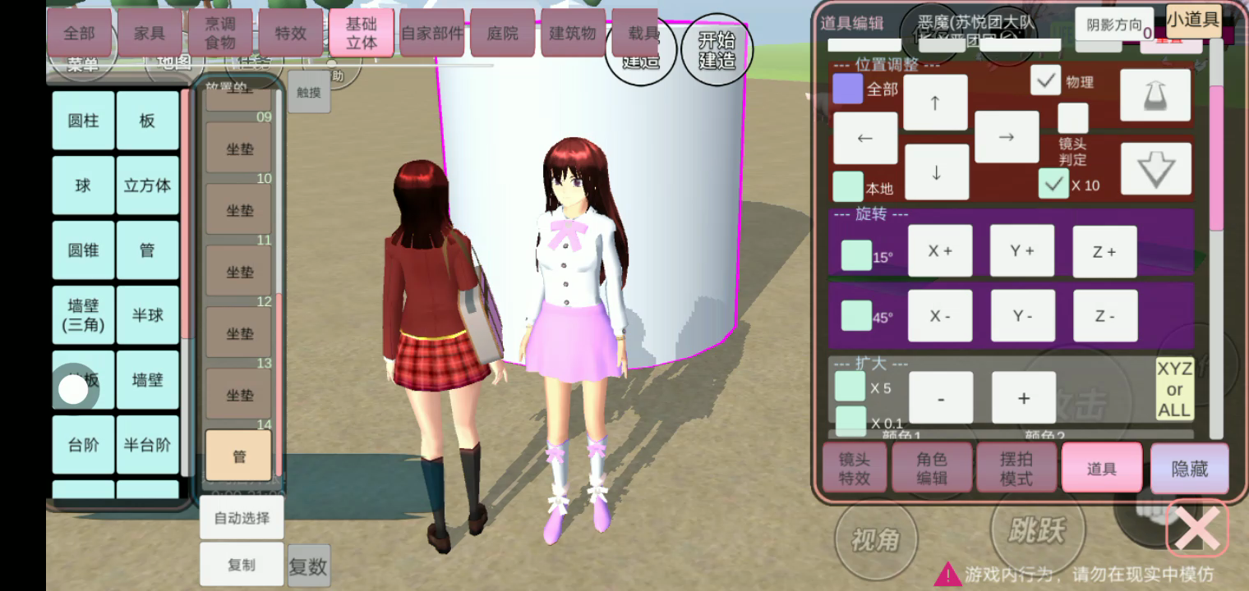Switch to the 摆拍模式 tab
1249x591 pixels.
tap(1016, 469)
